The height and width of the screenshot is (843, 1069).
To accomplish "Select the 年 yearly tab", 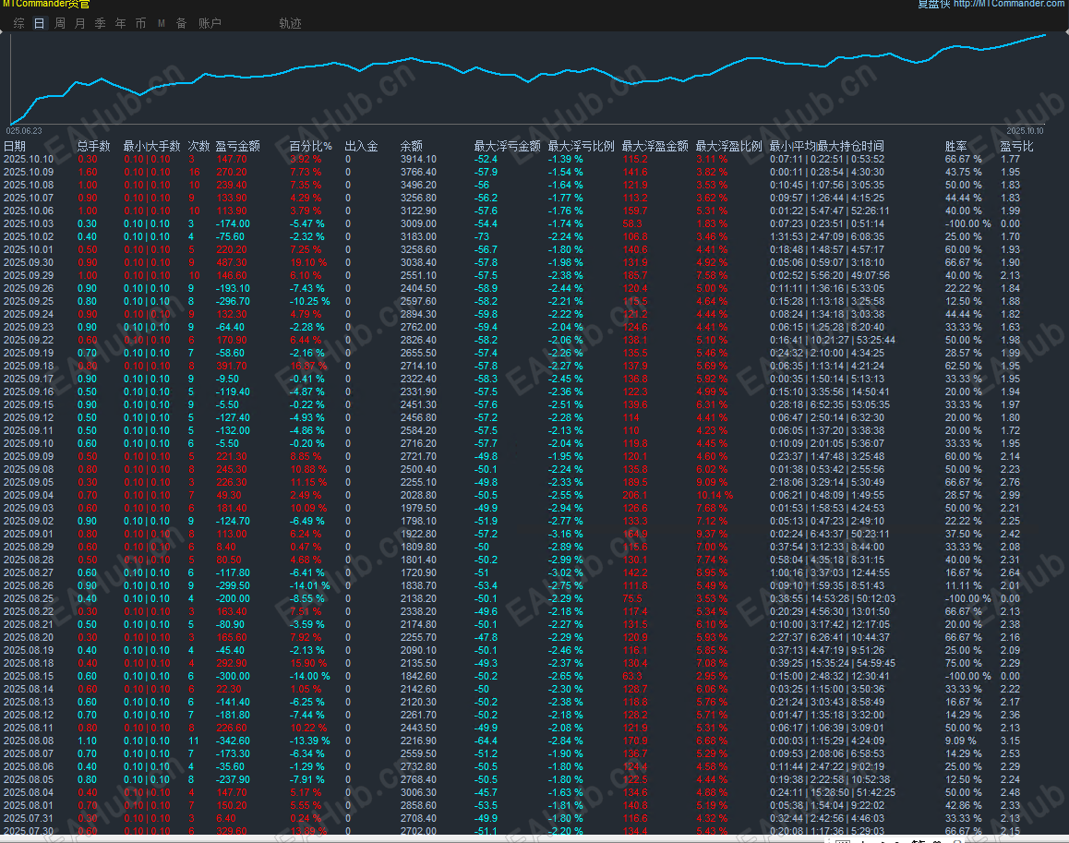I will [120, 23].
